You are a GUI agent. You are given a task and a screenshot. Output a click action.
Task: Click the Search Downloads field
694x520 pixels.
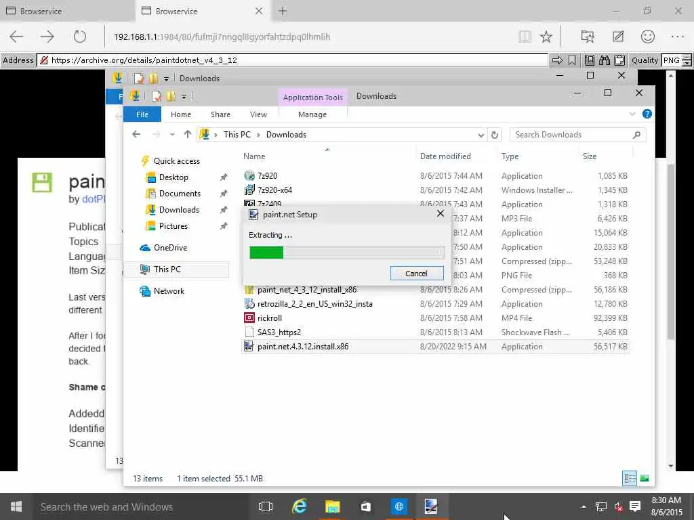pos(577,135)
